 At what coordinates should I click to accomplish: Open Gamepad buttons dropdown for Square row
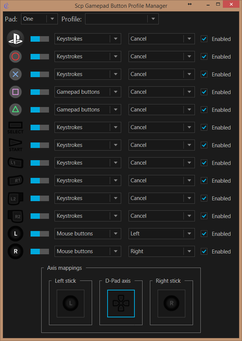(x=88, y=92)
